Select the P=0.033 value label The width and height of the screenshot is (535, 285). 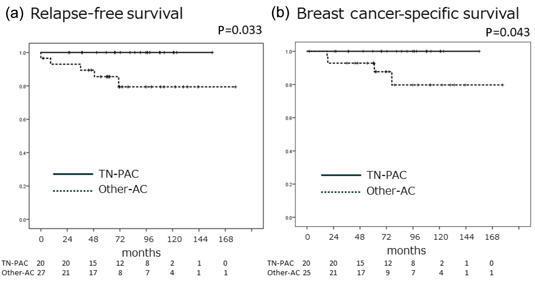click(240, 30)
